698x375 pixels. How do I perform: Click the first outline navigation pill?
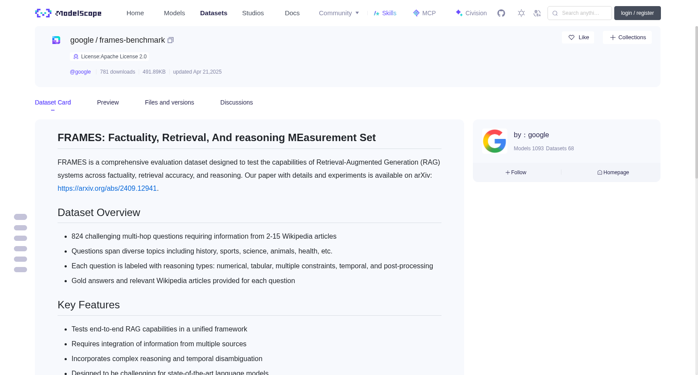point(21,217)
